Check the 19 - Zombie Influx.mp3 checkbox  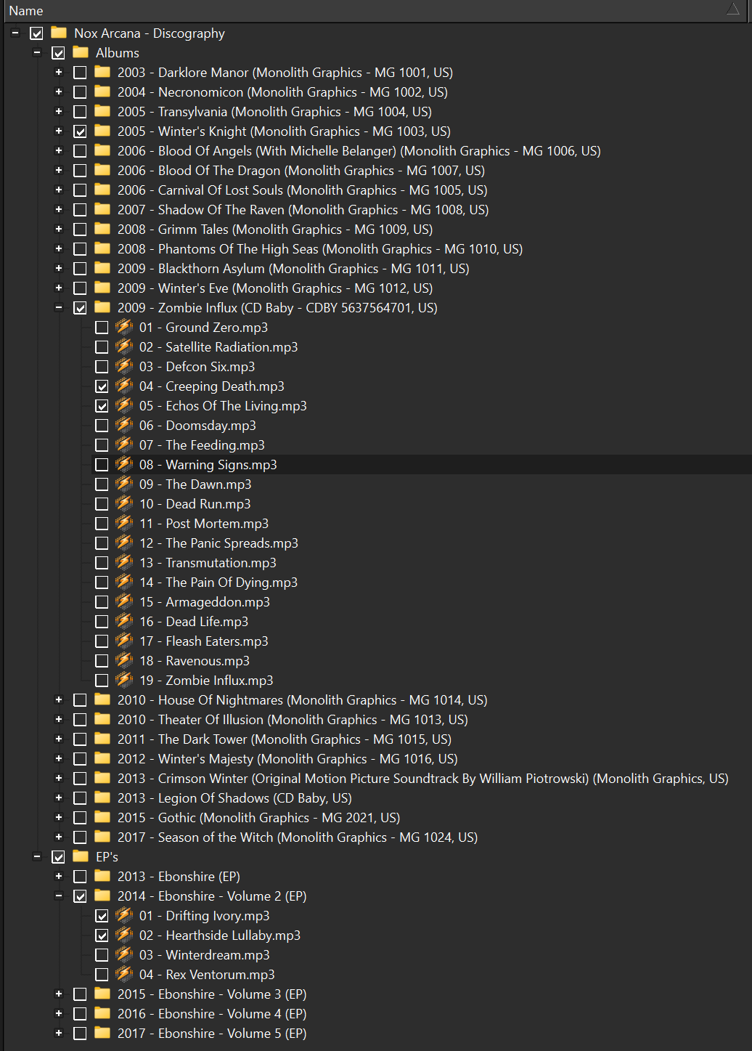102,681
